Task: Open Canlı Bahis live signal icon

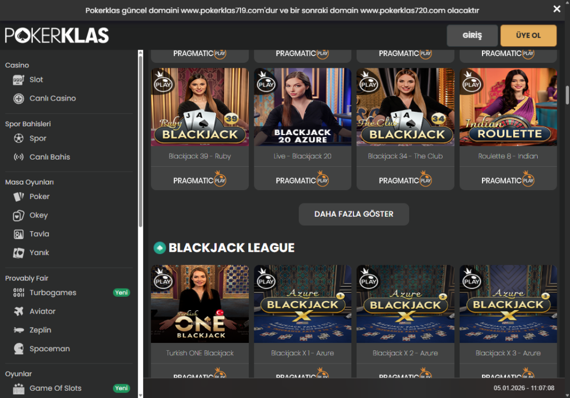Action: point(18,157)
